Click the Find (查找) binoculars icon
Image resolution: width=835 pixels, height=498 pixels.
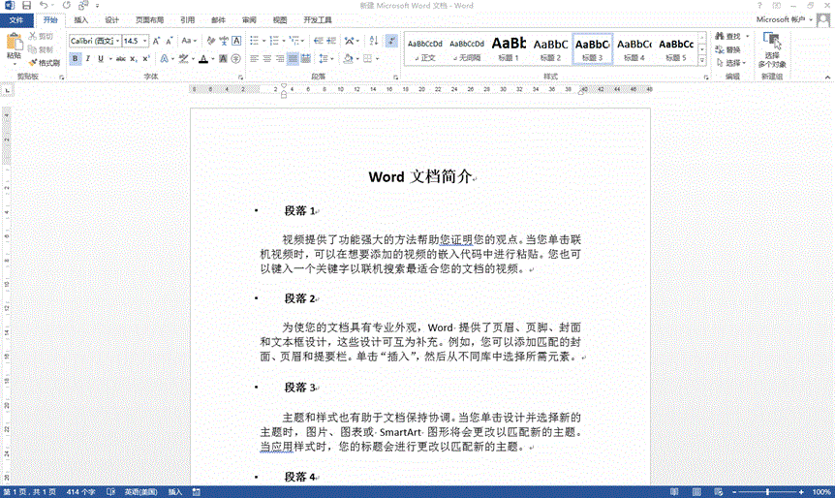pos(720,36)
